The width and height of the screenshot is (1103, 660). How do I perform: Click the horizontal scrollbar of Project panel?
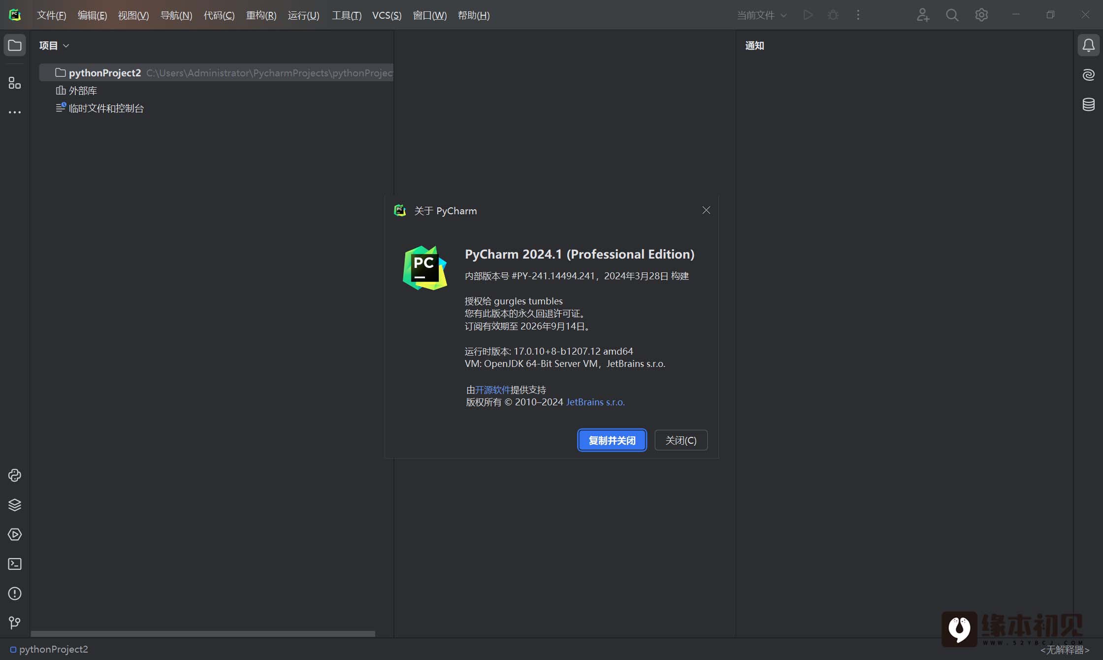203,633
